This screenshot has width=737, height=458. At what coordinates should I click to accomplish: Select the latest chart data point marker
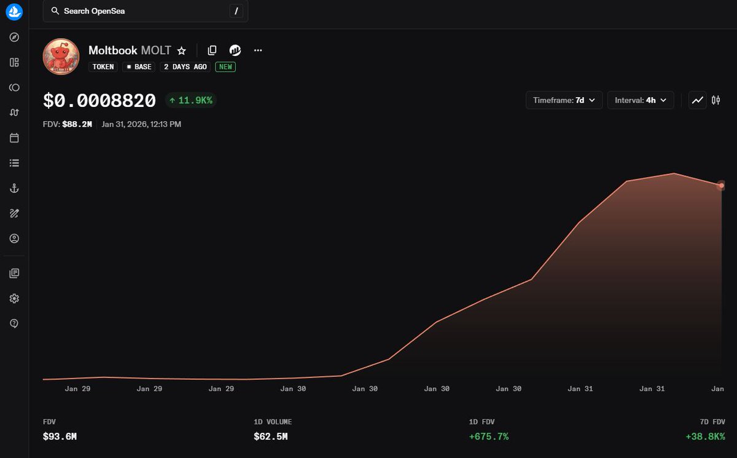click(x=721, y=186)
